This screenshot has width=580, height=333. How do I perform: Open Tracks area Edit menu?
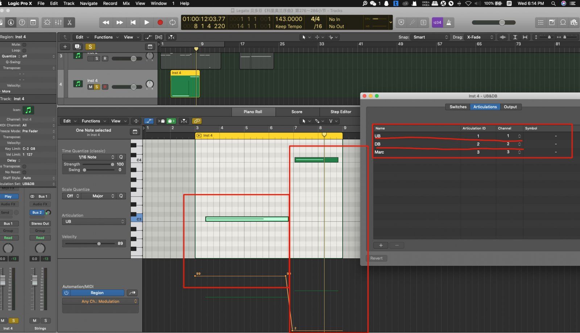82,37
